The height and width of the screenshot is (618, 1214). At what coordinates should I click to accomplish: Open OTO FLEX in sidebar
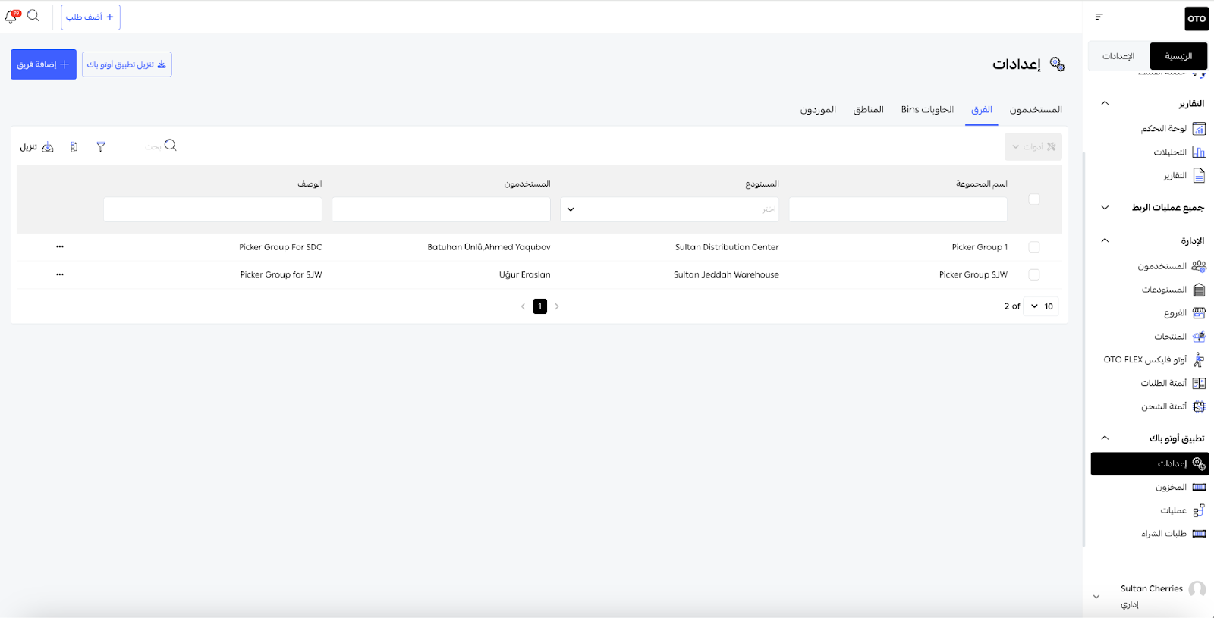(x=1154, y=359)
